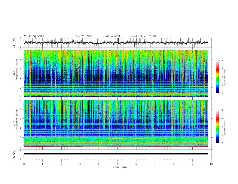Click the ch.1 voltage waveform trace
Screen dimensions: 238x184
(116, 43)
